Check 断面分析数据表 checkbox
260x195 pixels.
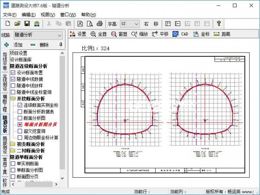point(20,112)
